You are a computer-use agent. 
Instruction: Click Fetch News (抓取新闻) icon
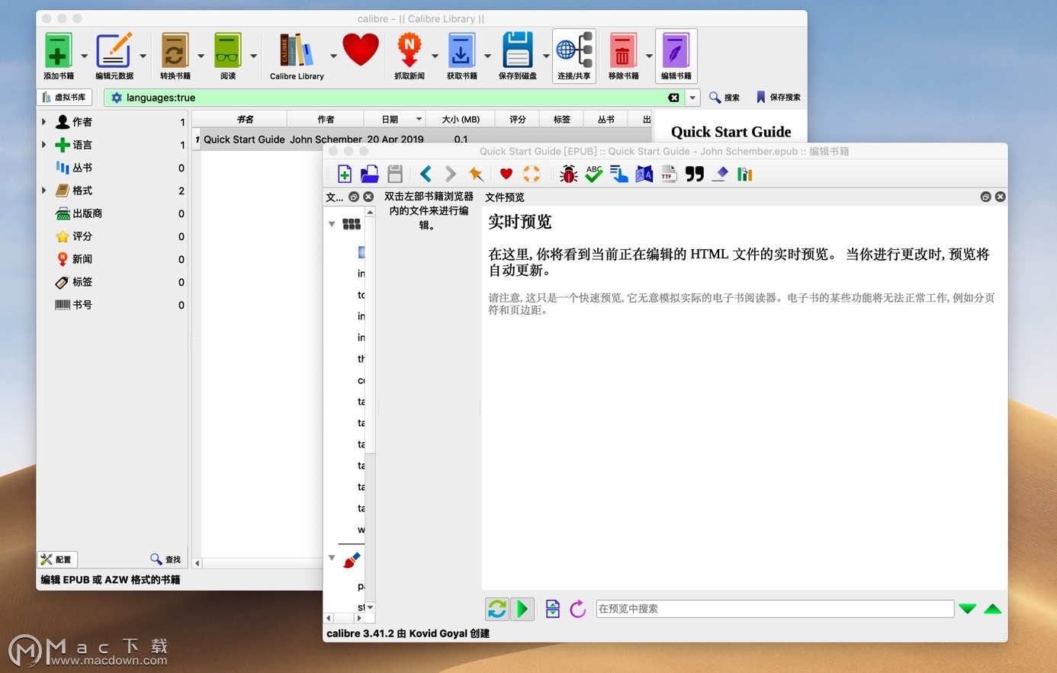tap(410, 51)
